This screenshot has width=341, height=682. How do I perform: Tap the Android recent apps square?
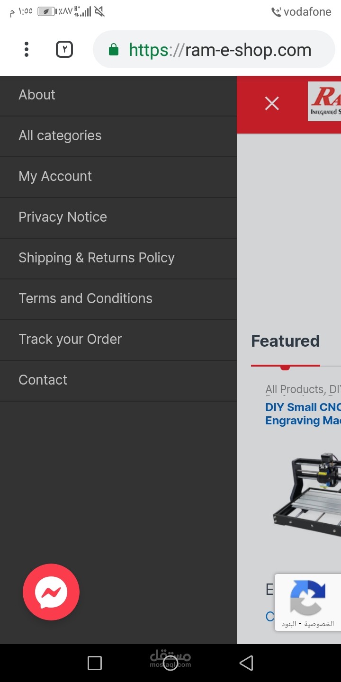pos(95,663)
